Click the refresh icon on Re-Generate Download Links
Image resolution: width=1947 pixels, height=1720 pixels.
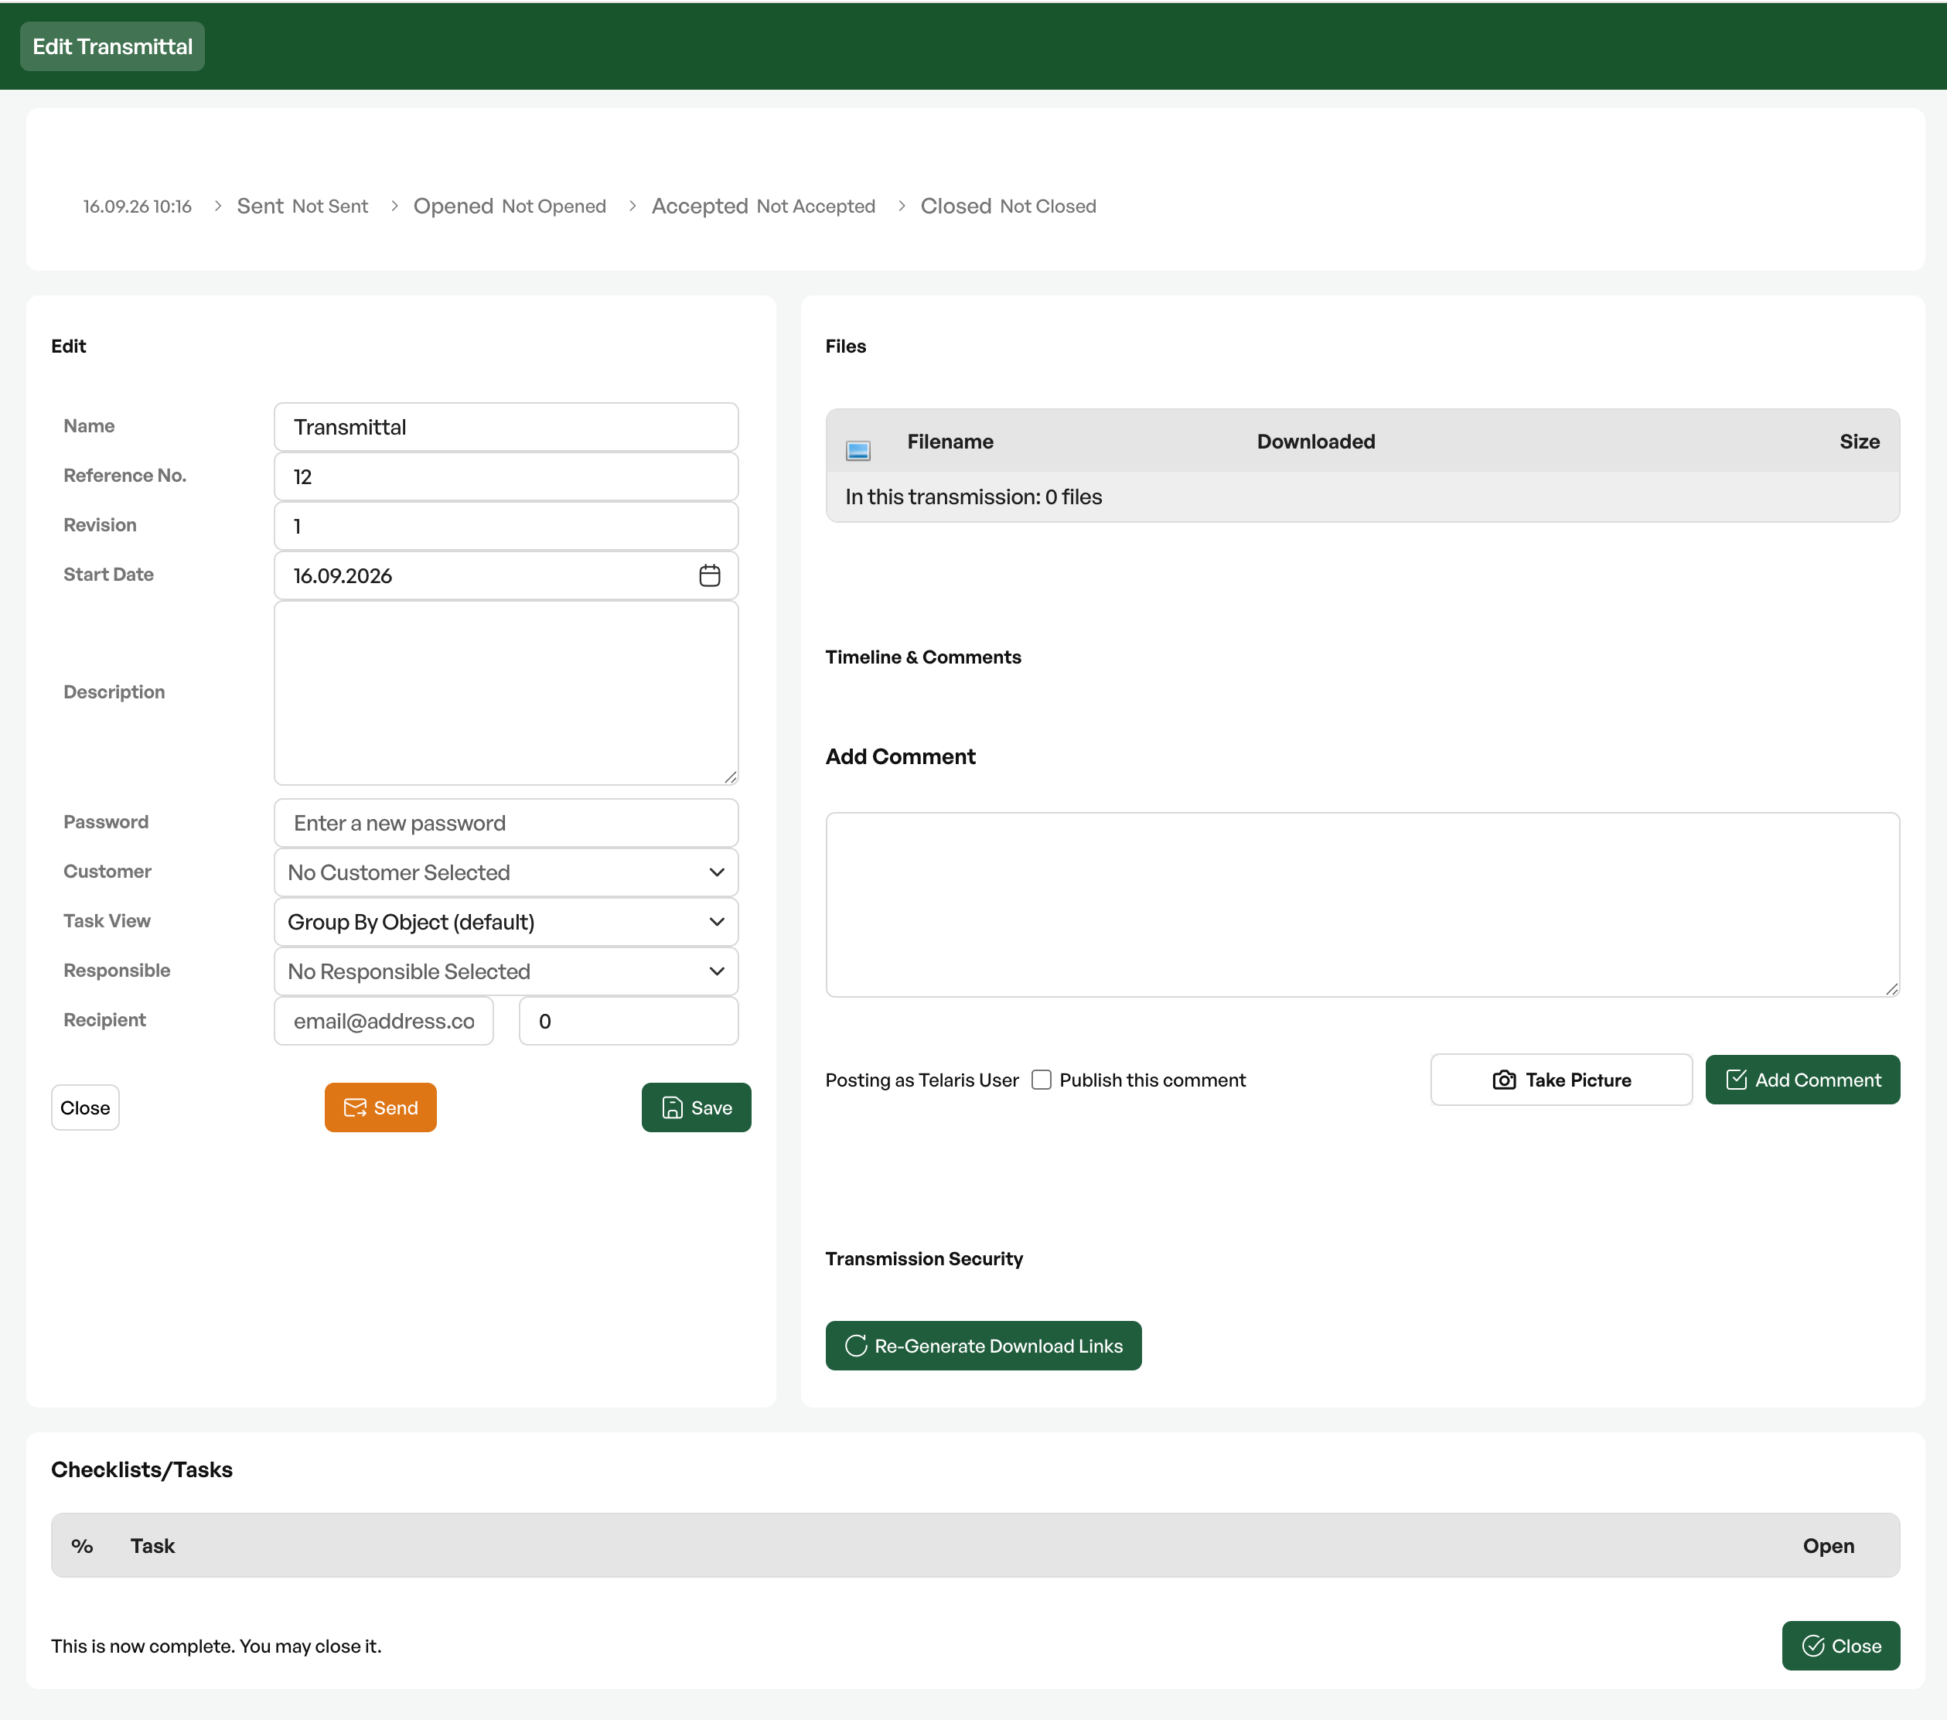[x=856, y=1346]
